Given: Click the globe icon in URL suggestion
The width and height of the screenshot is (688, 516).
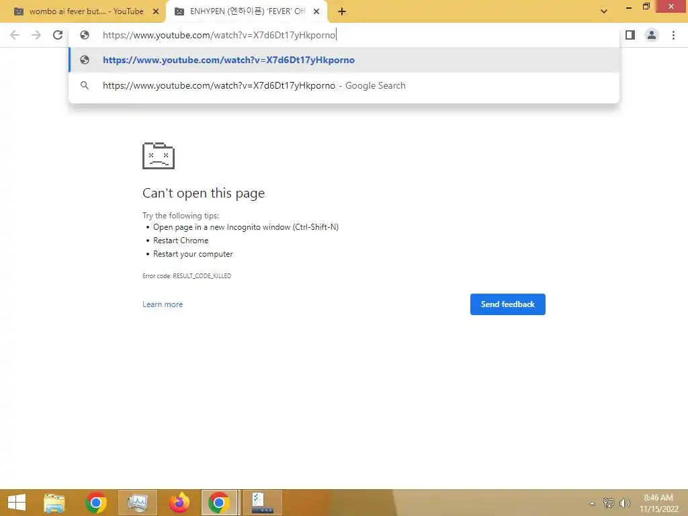Looking at the screenshot, I should pyautogui.click(x=85, y=60).
